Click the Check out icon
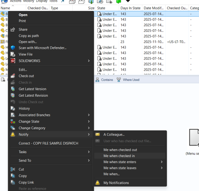The height and width of the screenshot is (191, 199). [x=13, y=76]
